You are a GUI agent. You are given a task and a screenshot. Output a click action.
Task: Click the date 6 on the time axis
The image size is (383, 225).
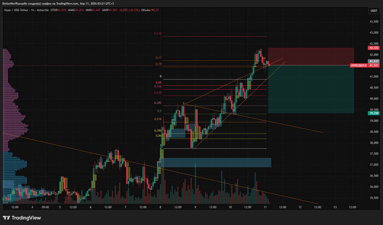click(91, 207)
